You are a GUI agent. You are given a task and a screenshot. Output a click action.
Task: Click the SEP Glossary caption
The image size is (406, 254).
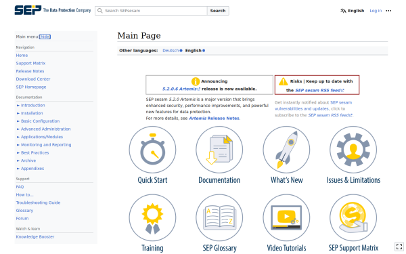click(219, 248)
